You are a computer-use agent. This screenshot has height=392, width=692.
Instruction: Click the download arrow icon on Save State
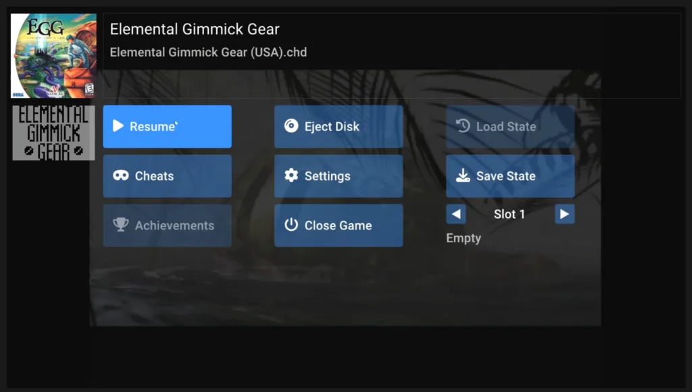coord(463,175)
